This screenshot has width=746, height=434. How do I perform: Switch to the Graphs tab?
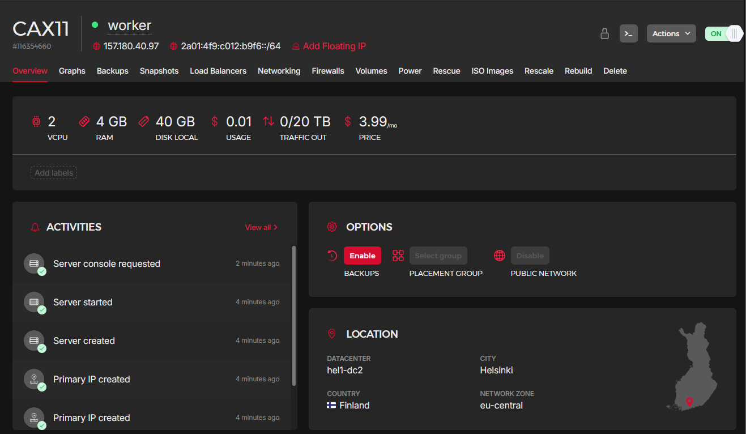pyautogui.click(x=72, y=71)
